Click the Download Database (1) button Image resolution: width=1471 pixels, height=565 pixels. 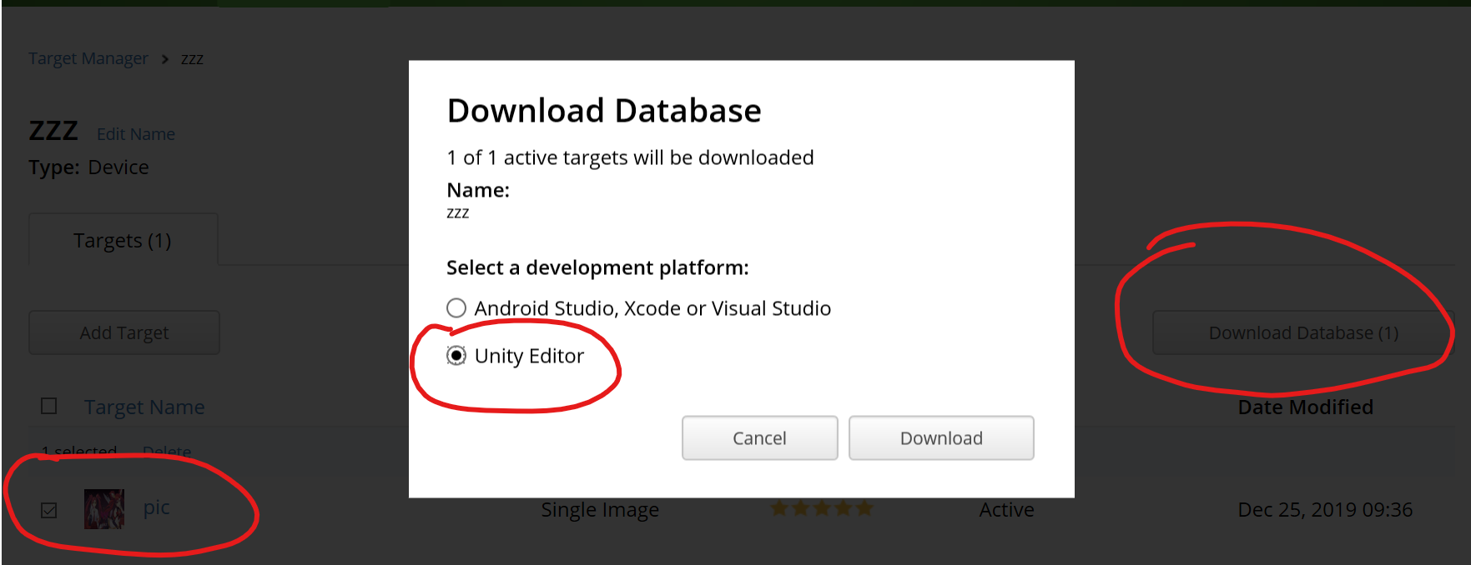point(1303,332)
